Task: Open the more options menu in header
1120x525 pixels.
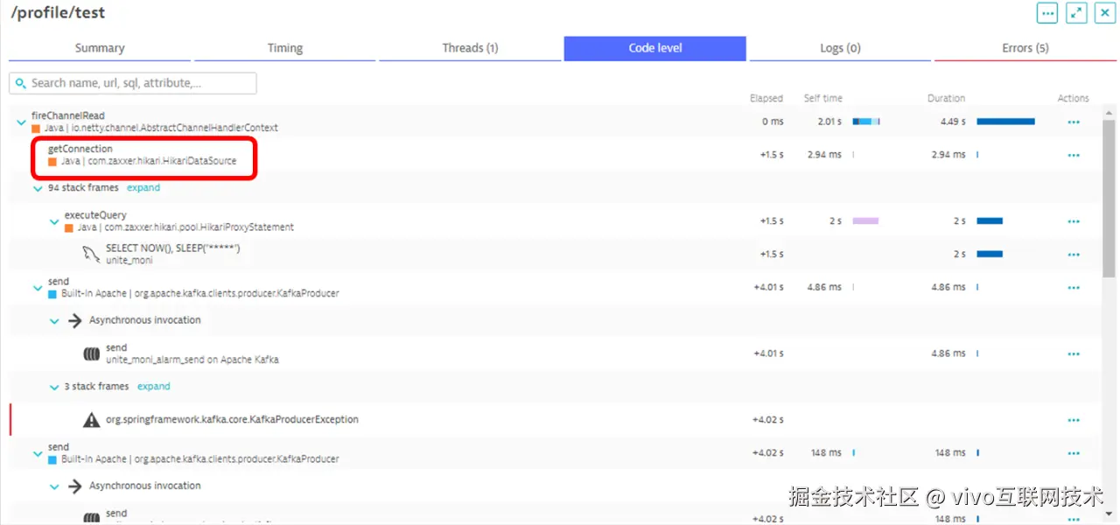Action: (x=1047, y=13)
